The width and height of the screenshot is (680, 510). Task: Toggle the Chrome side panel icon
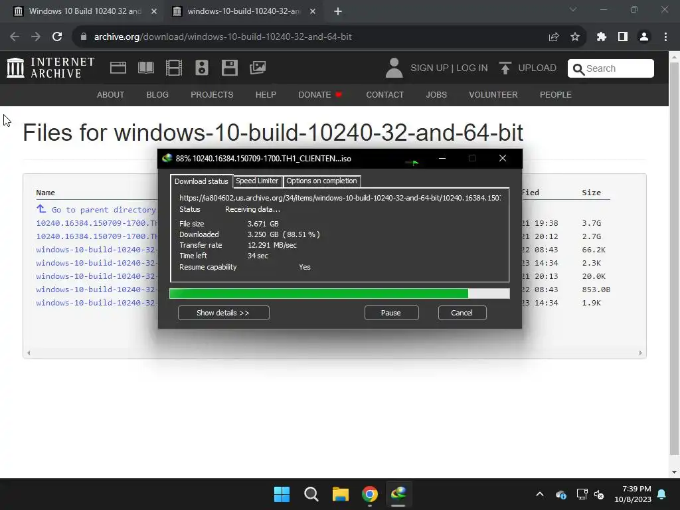click(623, 37)
